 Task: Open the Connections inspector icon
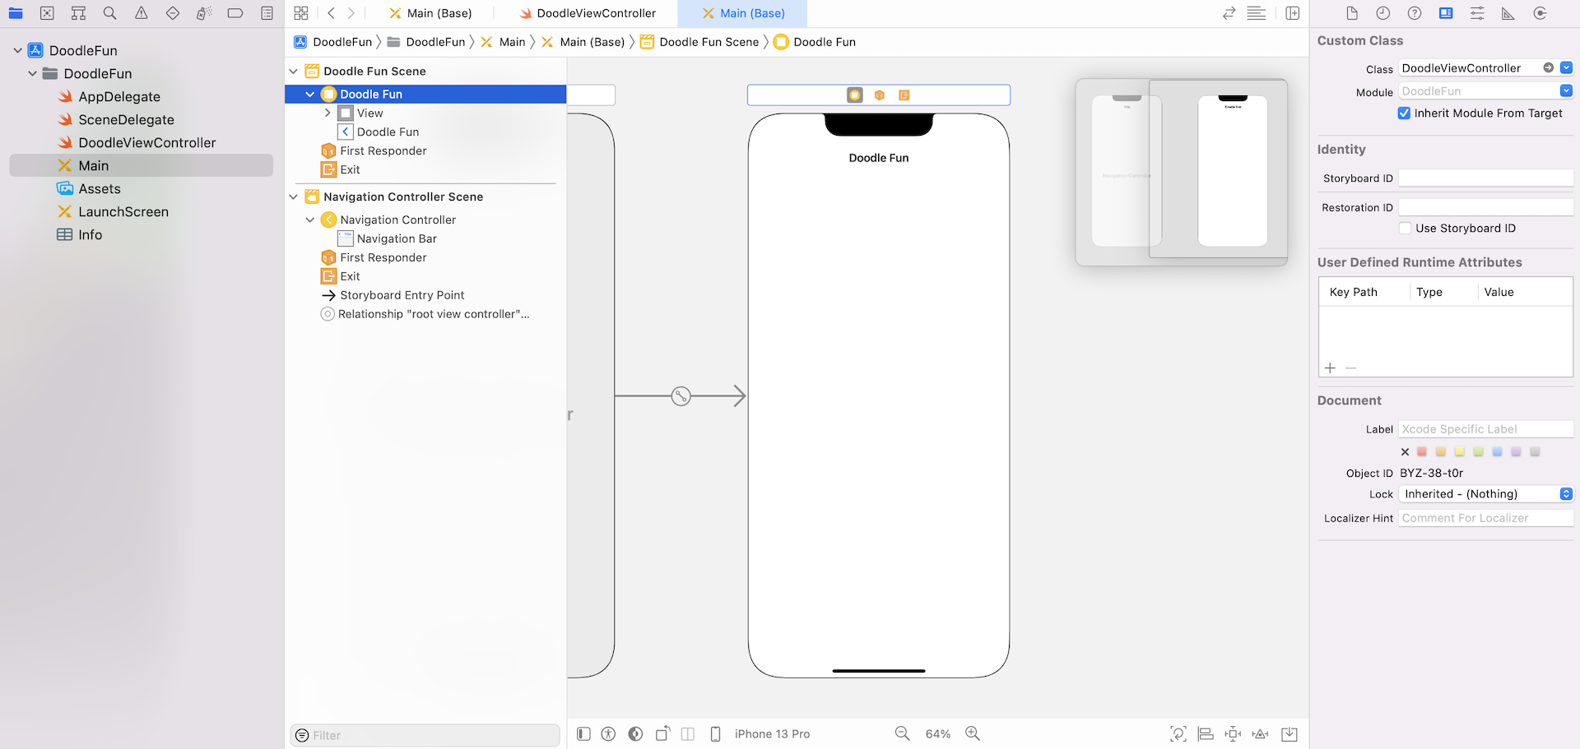1540,13
